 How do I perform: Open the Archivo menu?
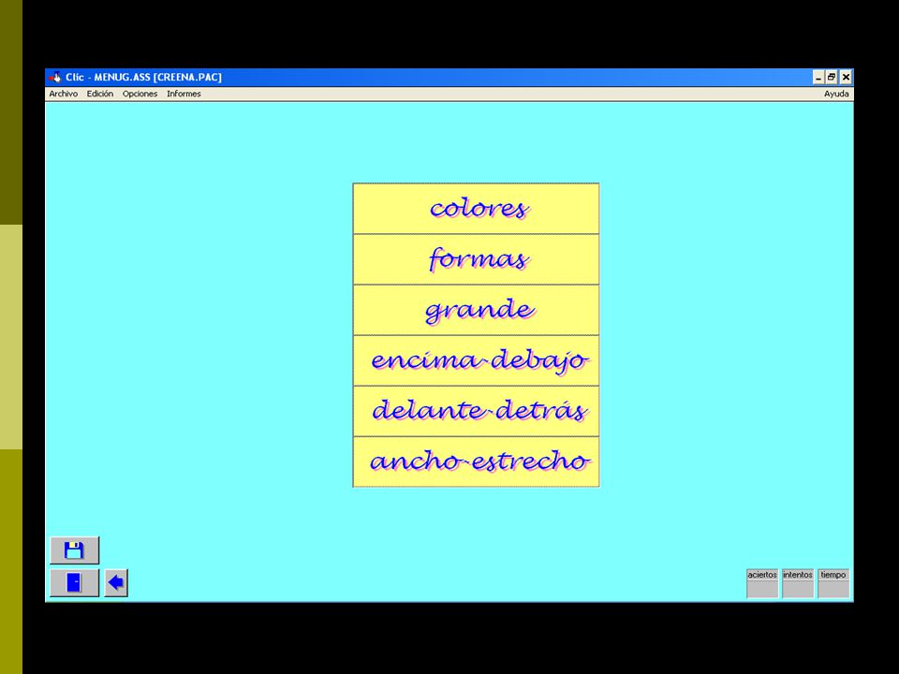(x=63, y=94)
